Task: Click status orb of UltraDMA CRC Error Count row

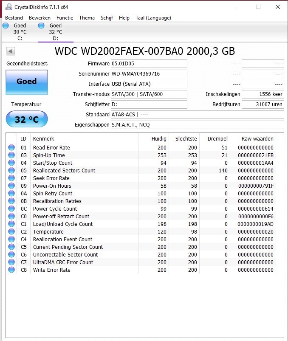Action: [11, 262]
